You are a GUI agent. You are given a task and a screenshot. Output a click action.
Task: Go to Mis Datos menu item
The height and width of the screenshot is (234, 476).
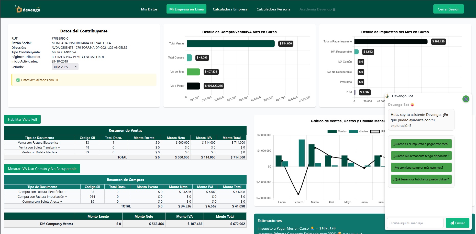[149, 9]
